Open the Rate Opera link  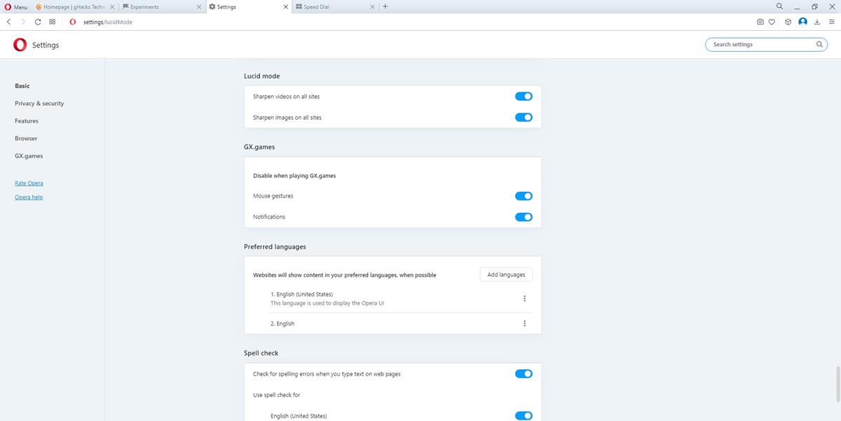click(28, 183)
